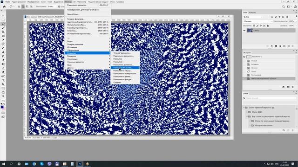Select the Pen tool
Viewport: 298px width, 167px height.
click(3, 76)
